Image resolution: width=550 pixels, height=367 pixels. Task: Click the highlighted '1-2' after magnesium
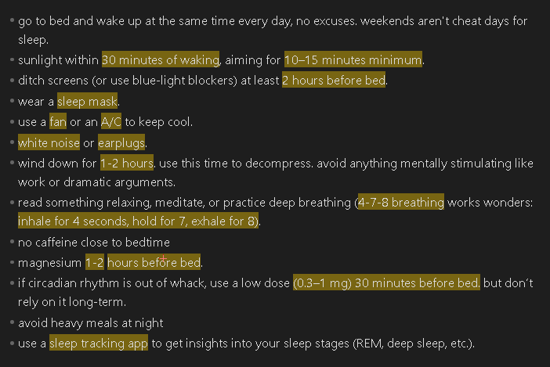pos(95,262)
